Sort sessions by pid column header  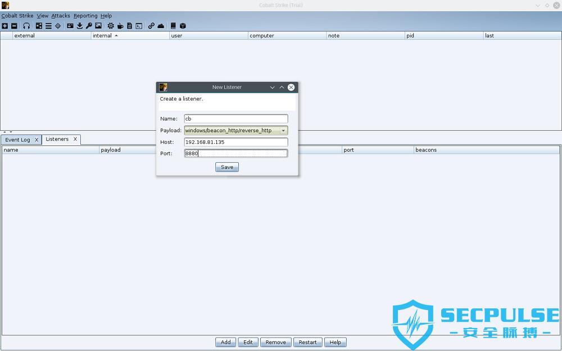(445, 35)
